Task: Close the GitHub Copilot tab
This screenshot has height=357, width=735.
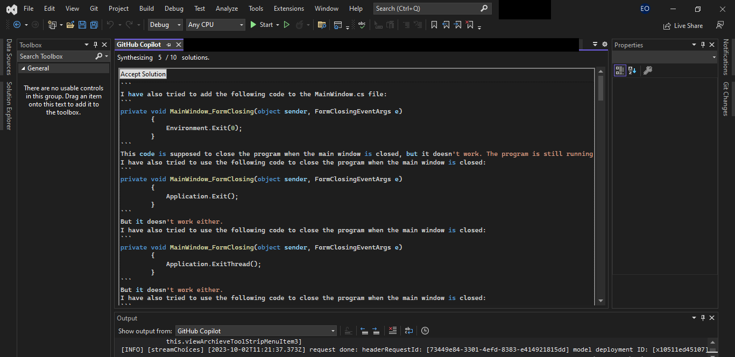Action: pyautogui.click(x=179, y=45)
